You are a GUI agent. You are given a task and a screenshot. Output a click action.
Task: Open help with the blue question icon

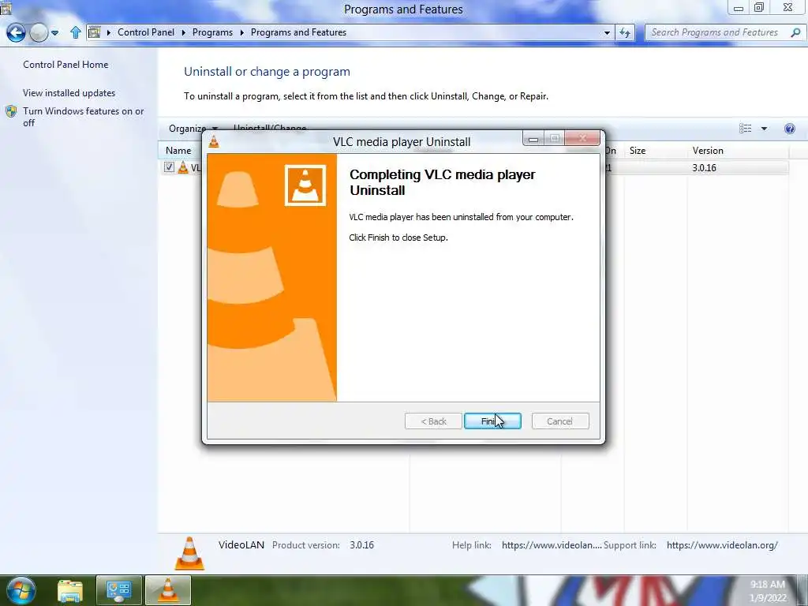pyautogui.click(x=789, y=129)
